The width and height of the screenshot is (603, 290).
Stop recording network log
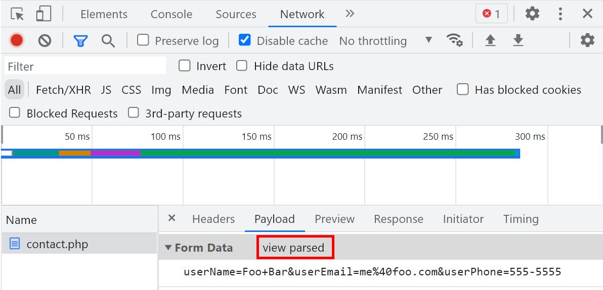(x=17, y=40)
